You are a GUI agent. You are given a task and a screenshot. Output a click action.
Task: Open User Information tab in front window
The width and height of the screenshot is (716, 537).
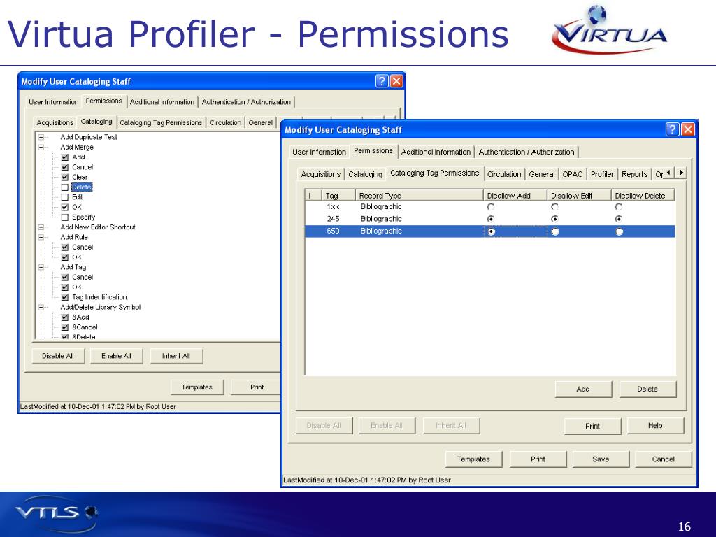point(319,152)
